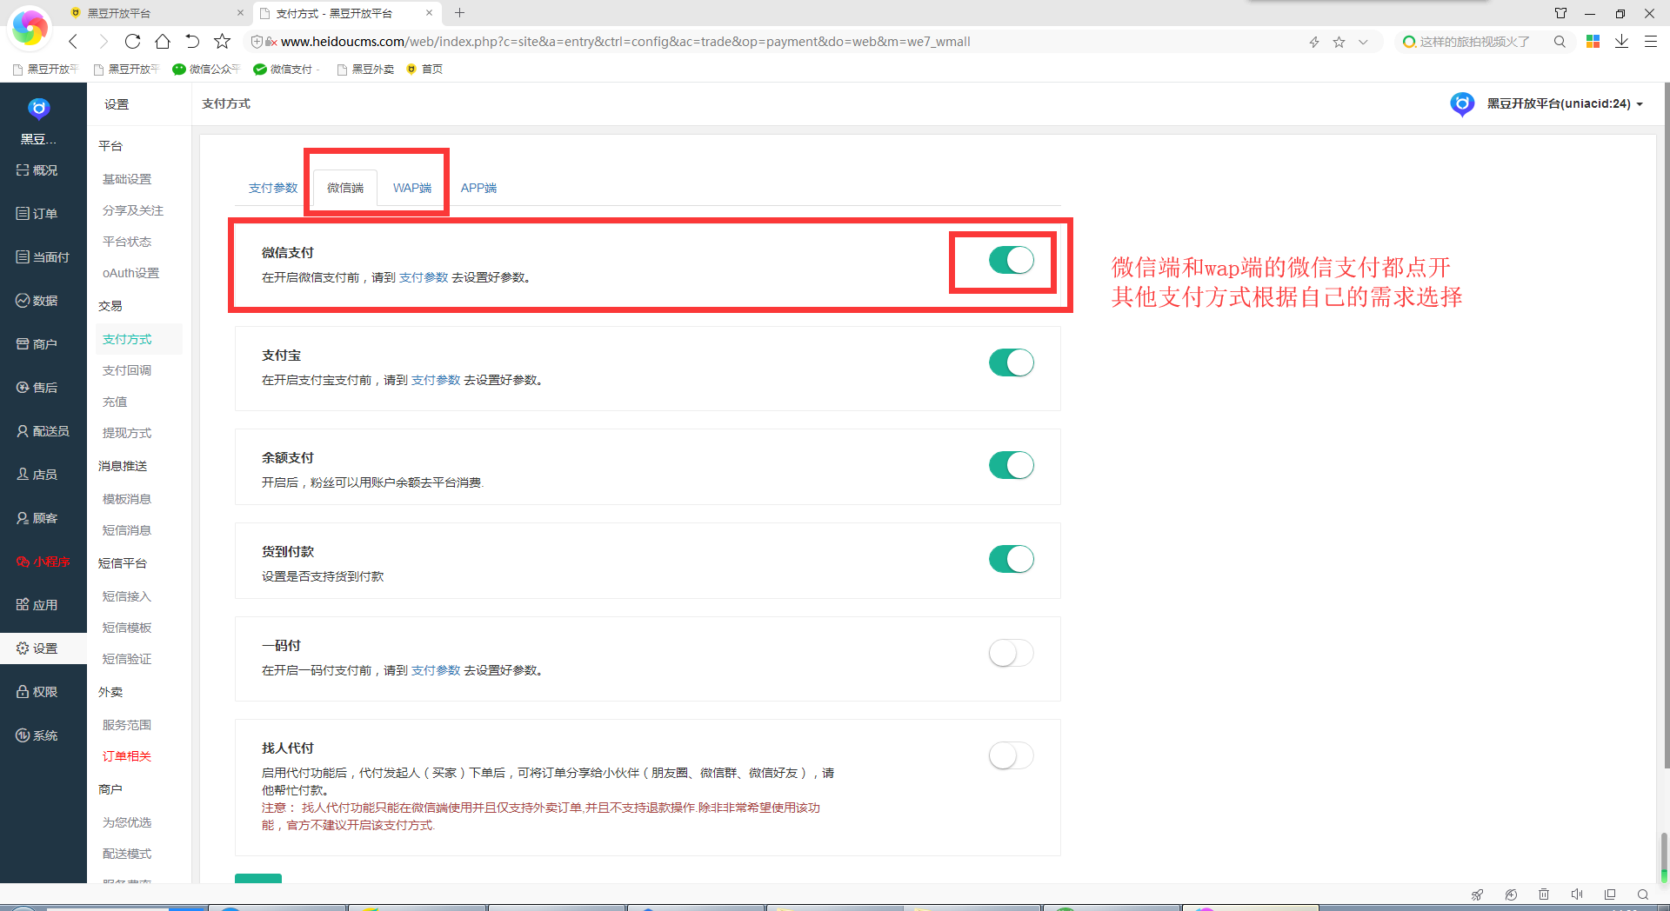The image size is (1670, 911).
Task: Toggle 微信支付 switch off
Action: tap(1012, 260)
